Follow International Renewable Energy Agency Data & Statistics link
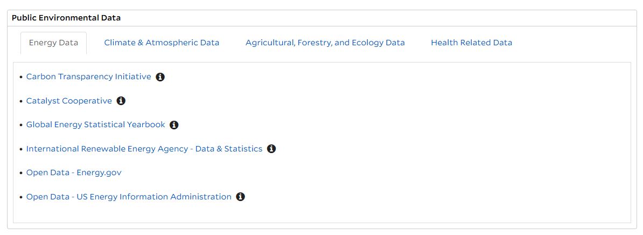Screen dimensions: 643x235 coord(144,149)
